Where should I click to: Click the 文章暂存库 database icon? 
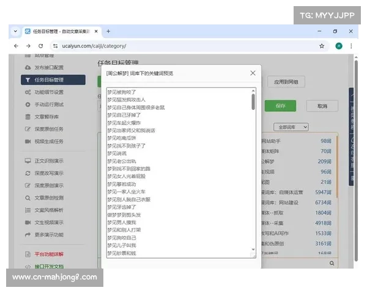pos(28,117)
